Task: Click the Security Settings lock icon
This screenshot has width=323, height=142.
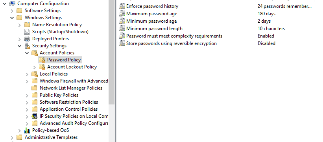Action: [27, 46]
